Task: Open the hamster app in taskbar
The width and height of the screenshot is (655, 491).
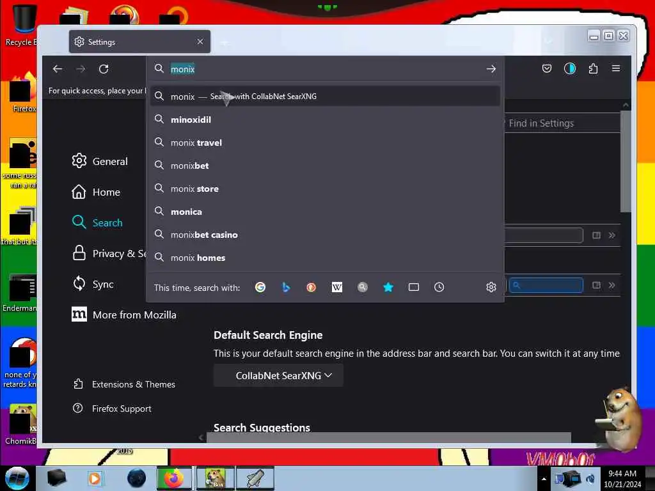Action: (x=215, y=478)
